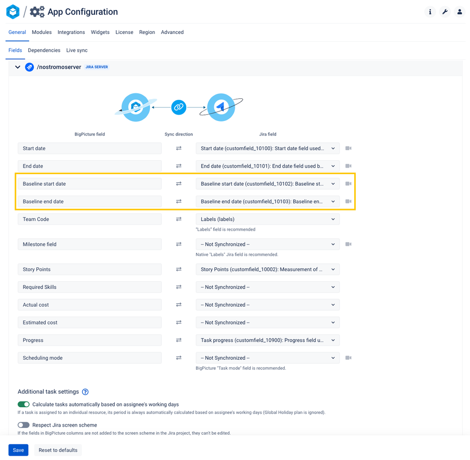Switch to the Integrations tab

pos(71,32)
